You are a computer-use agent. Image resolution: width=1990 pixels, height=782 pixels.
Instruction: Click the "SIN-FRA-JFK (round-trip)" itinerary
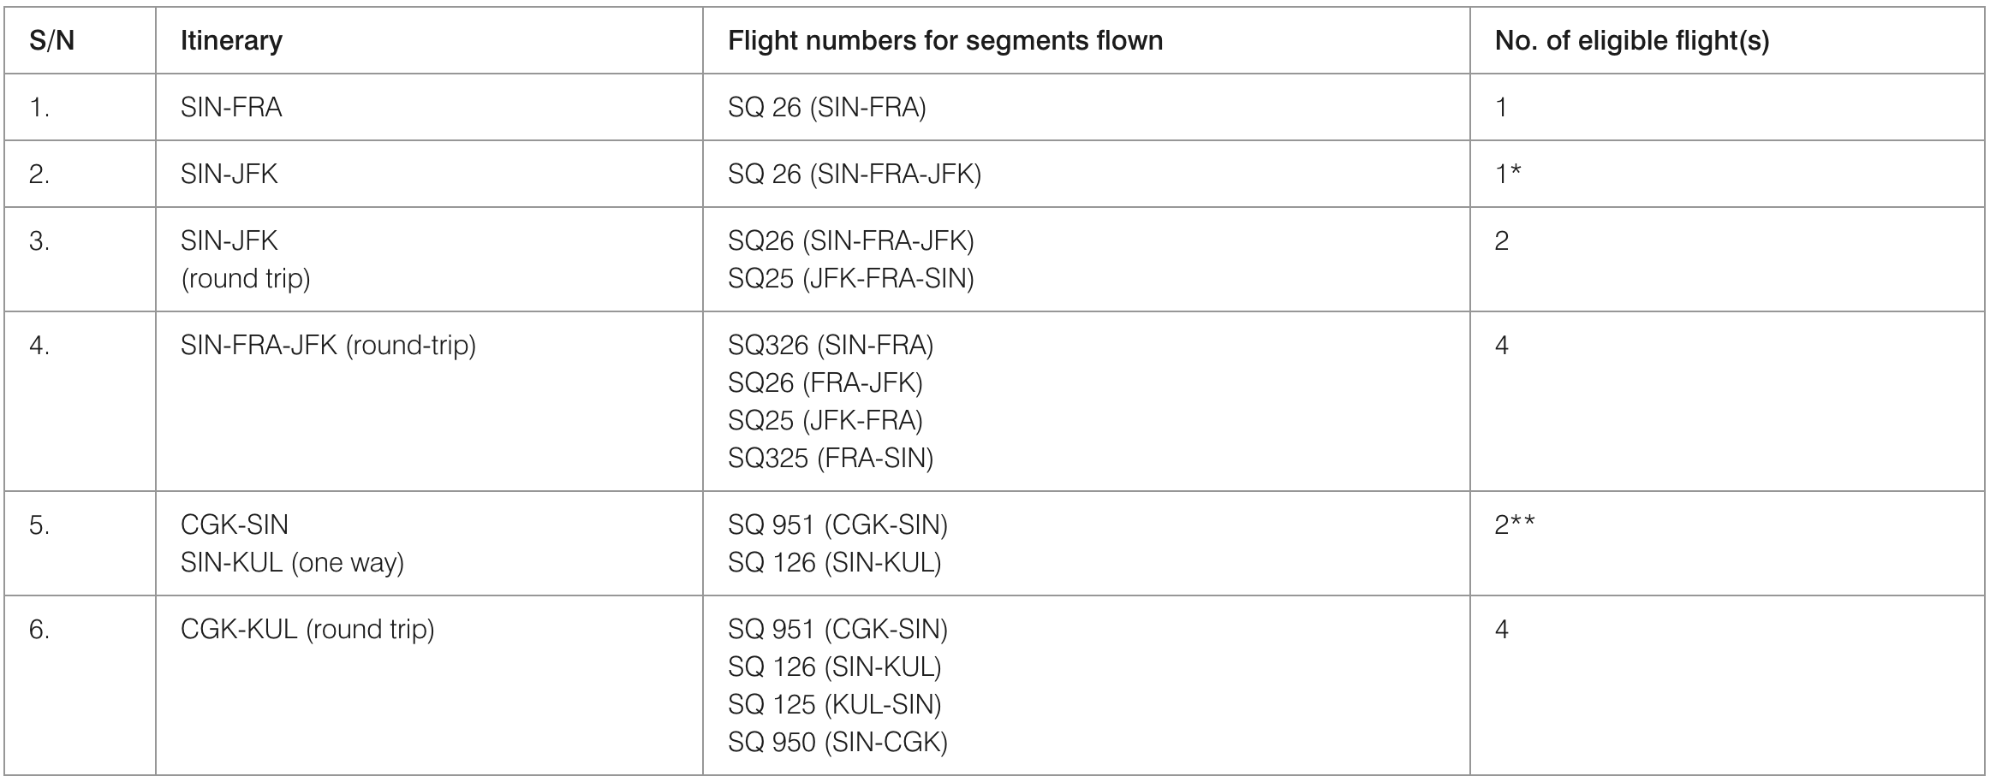328,346
